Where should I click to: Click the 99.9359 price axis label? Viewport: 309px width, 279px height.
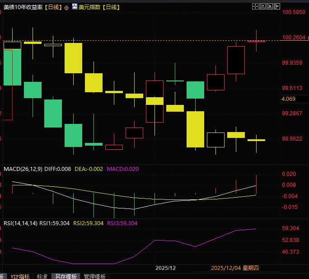pos(292,63)
